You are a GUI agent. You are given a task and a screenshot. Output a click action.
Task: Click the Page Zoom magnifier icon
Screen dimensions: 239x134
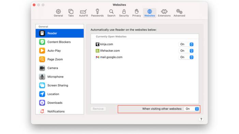pos(42,59)
